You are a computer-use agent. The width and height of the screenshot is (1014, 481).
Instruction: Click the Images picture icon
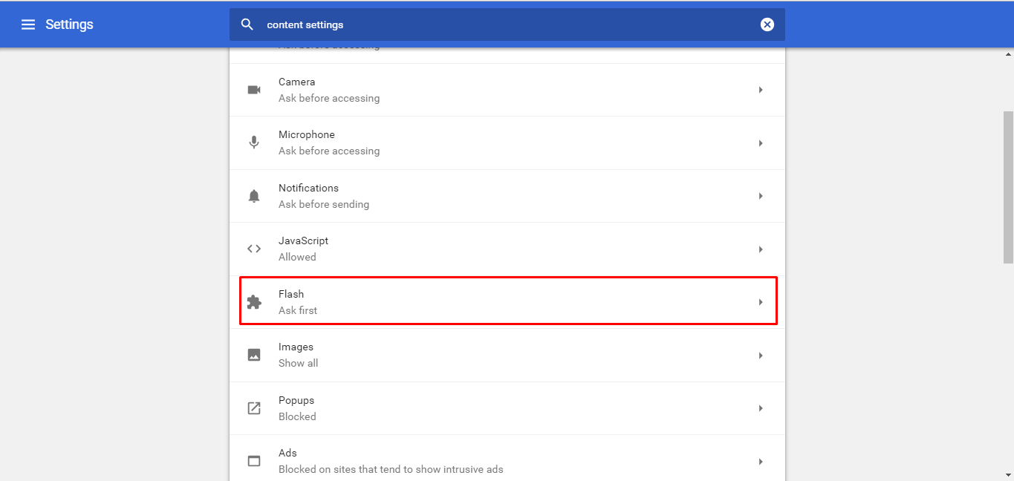pos(254,355)
